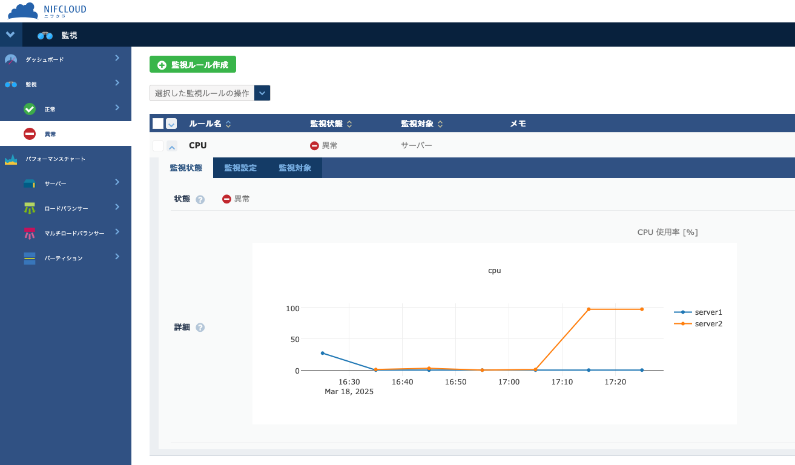Switch to the 監視対象 tab
The image size is (795, 465).
(x=295, y=168)
